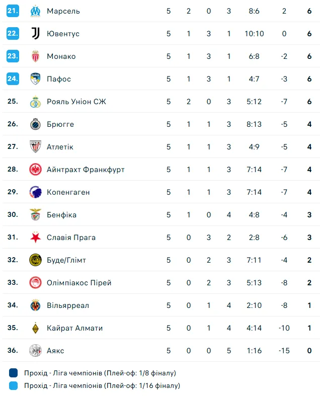Click the Club Brugge logo icon
Image resolution: width=320 pixels, height=396 pixels.
35,124
